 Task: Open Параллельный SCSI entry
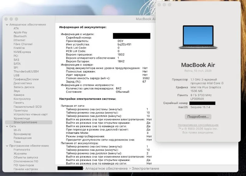(x=28, y=107)
